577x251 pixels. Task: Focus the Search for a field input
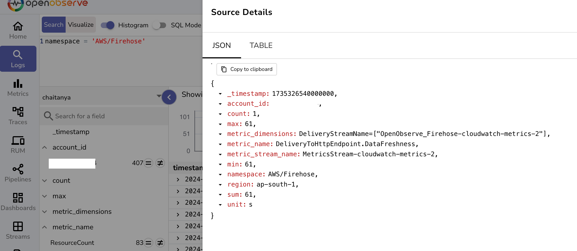pos(104,116)
